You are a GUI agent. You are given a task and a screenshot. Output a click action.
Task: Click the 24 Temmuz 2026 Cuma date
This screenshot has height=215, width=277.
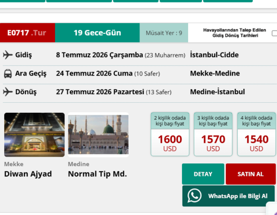94,73
